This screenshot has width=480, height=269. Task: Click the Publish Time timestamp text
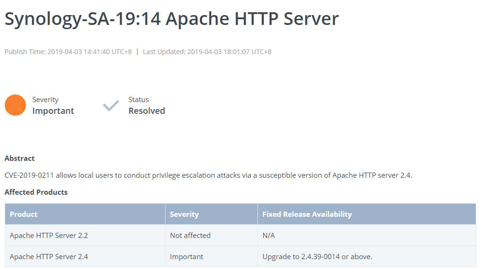coord(68,52)
